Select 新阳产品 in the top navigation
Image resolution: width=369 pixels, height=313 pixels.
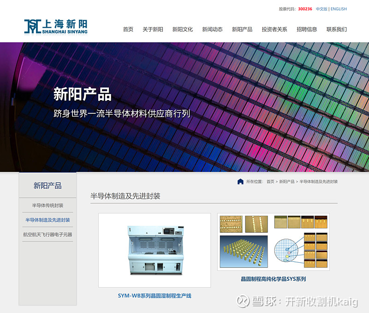tap(242, 30)
